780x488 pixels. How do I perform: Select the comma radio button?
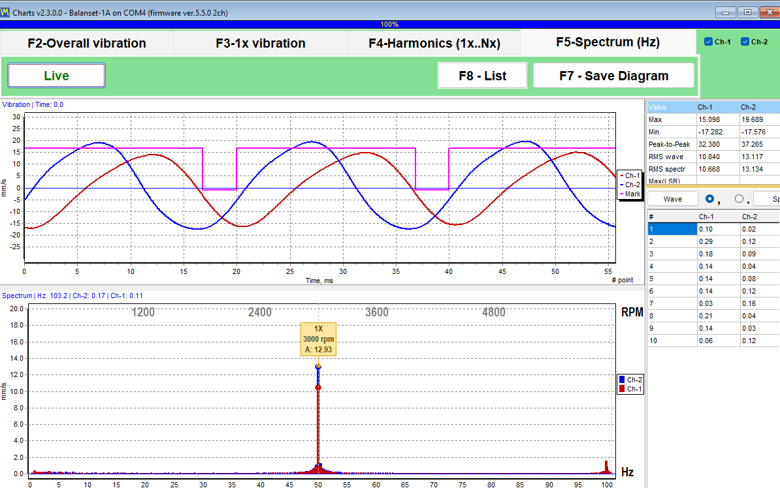pyautogui.click(x=710, y=199)
